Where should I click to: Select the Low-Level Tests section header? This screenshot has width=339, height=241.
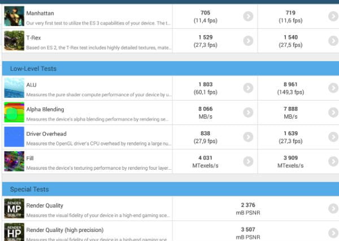point(171,68)
